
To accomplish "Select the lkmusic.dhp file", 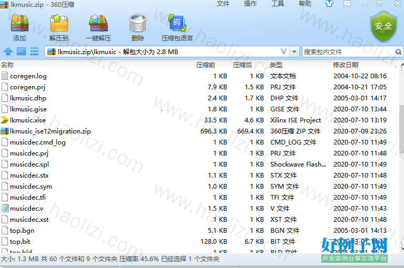I will (28, 98).
